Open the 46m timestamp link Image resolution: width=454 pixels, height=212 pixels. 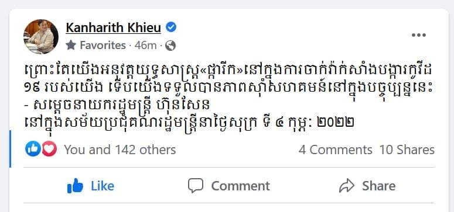pos(146,46)
